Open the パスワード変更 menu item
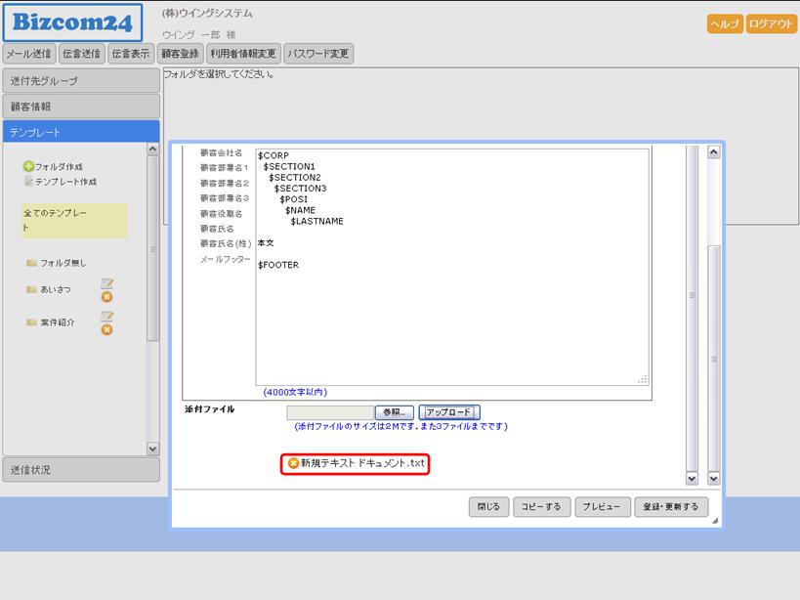The width and height of the screenshot is (800, 600). [317, 54]
